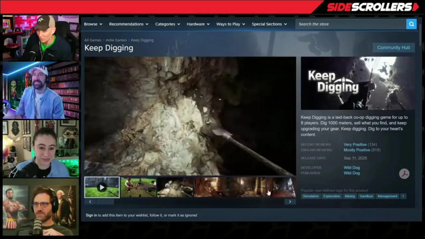Open developer Wild Dog link
Viewport: 425px width, 239px height.
(x=352, y=168)
